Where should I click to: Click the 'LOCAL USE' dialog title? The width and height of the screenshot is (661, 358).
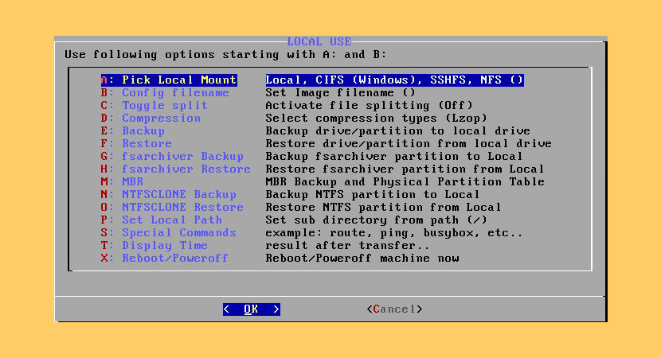click(x=319, y=41)
